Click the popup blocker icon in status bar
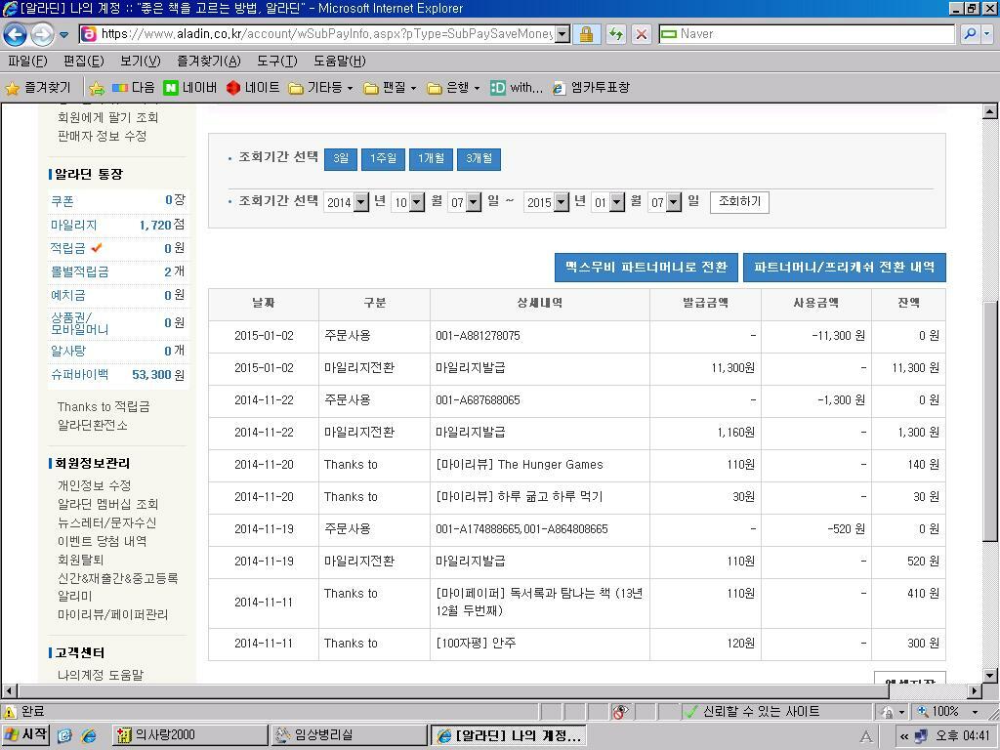Image resolution: width=1000 pixels, height=750 pixels. click(619, 712)
